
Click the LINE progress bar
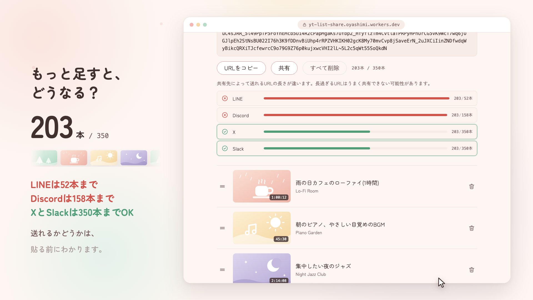coord(356,98)
